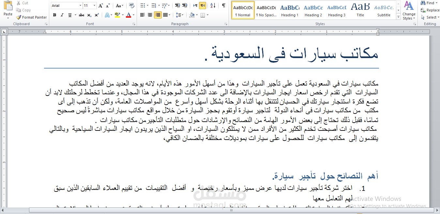Open the Select dropdown in Editing
The image size is (440, 214).
click(x=431, y=17)
